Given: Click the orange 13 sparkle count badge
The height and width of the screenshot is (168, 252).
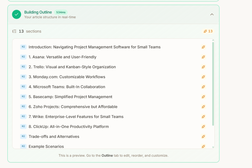Looking at the screenshot, I should pos(208,31).
